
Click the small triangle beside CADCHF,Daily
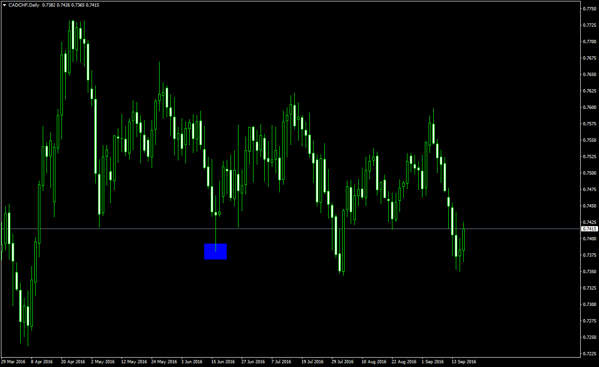pyautogui.click(x=5, y=5)
